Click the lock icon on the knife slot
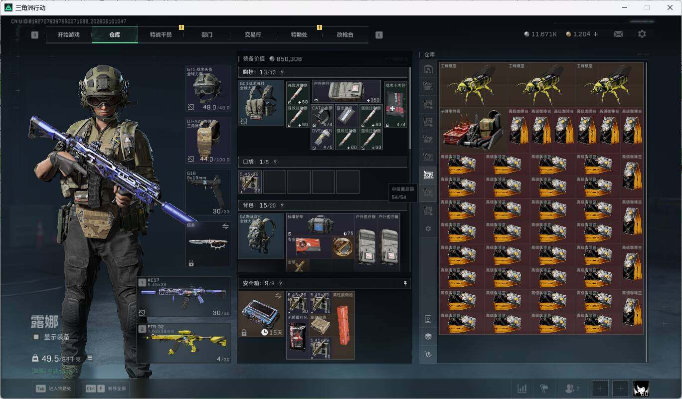Screen dimensions: 682x399 pos(191,263)
